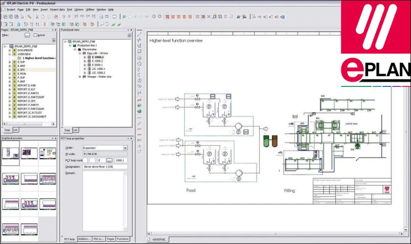The image size is (411, 244).
Task: Select REPORT.IC.DATASHEET in Pages tree
Action: (32, 117)
